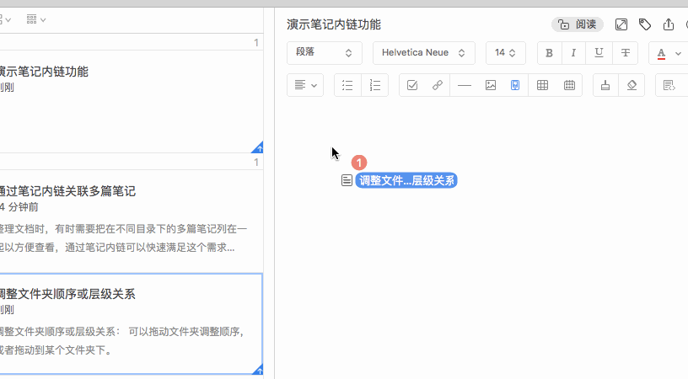Image resolution: width=688 pixels, height=379 pixels.
Task: Click the note title field
Action: click(x=334, y=24)
